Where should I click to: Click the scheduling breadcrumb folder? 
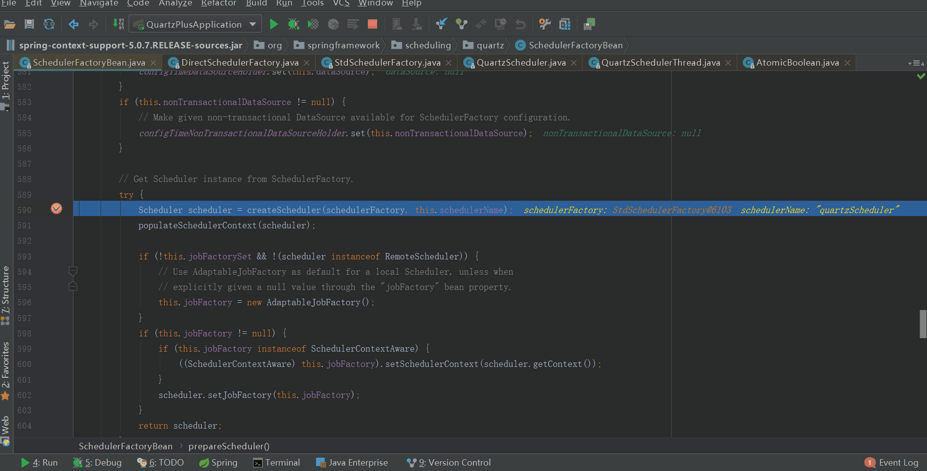coord(421,45)
